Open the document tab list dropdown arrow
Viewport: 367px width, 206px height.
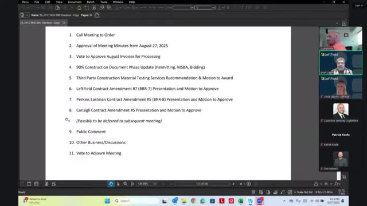coord(337,23)
